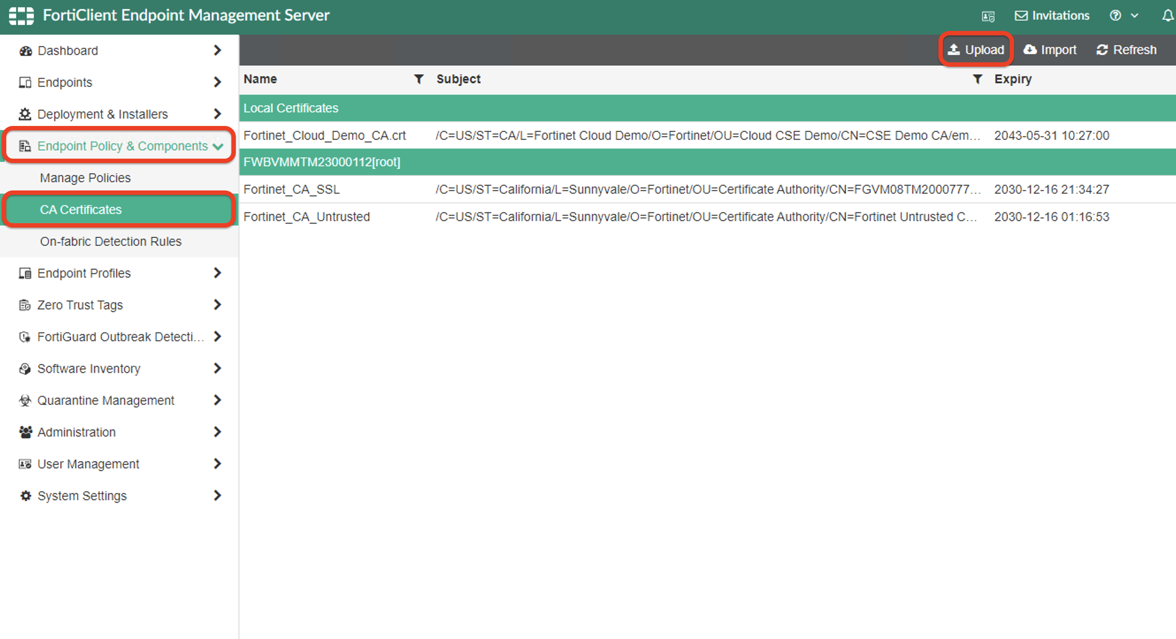Filter the Name column
Image resolution: width=1176 pixels, height=639 pixels.
click(x=418, y=80)
